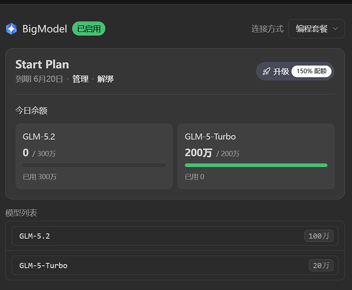Click the 模型列表 section heading
Viewport: 352px width, 290px height.
click(x=21, y=213)
